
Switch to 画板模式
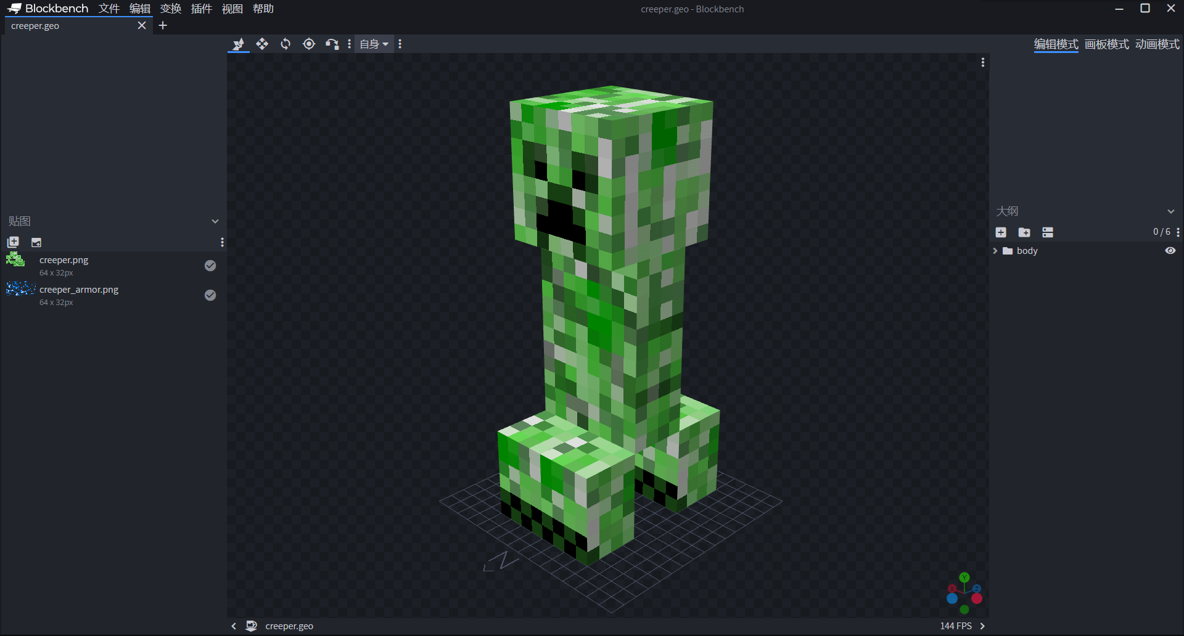point(1106,44)
